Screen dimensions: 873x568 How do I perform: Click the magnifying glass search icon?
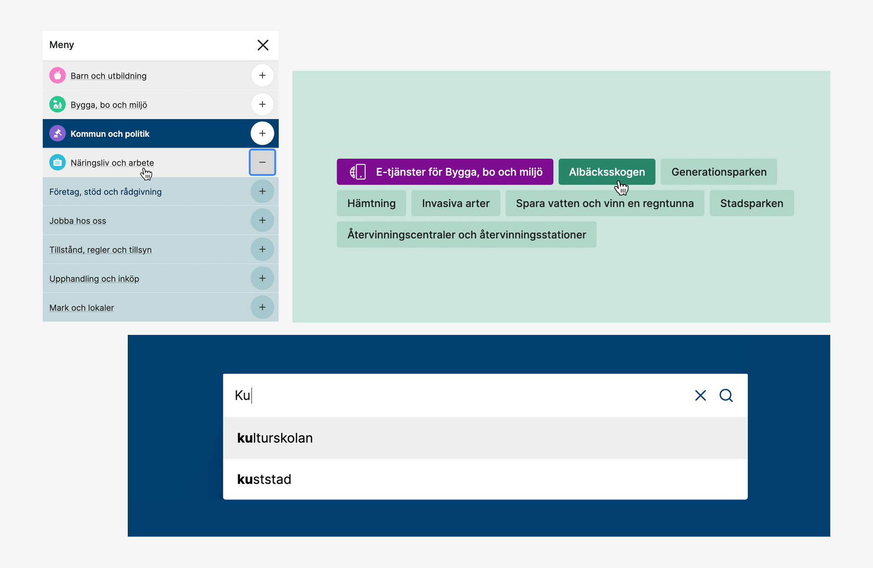pyautogui.click(x=726, y=395)
